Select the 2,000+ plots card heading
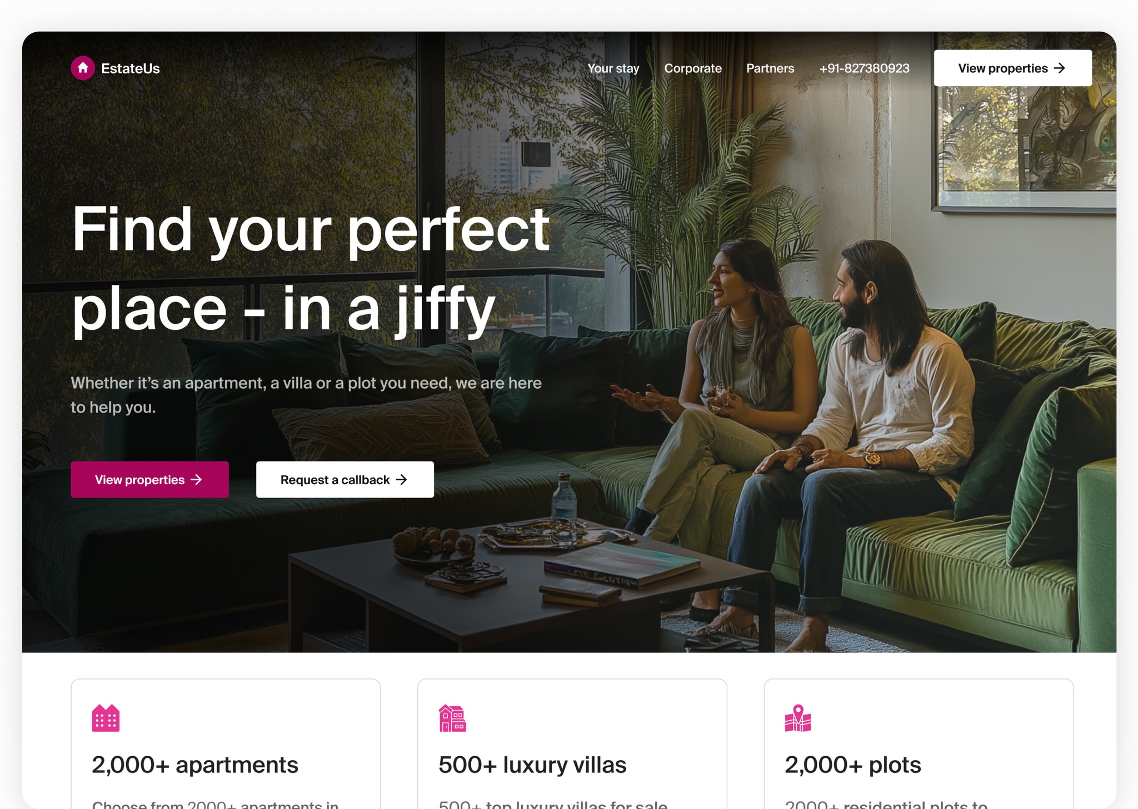Image resolution: width=1138 pixels, height=809 pixels. 853,765
